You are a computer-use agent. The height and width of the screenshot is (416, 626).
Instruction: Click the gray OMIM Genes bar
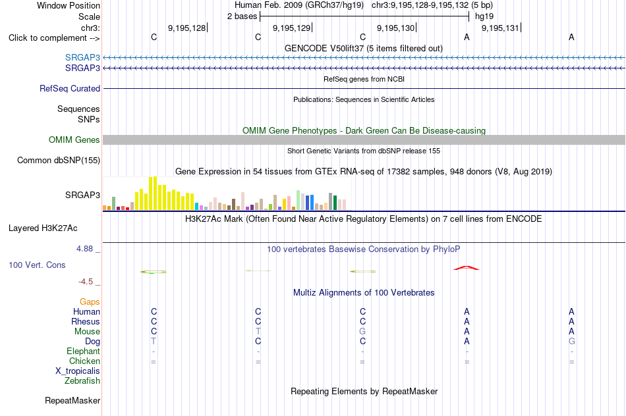coord(364,140)
